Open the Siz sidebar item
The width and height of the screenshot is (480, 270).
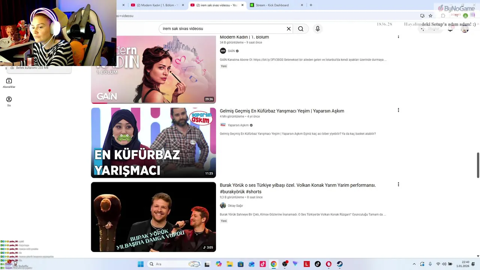pos(9,101)
